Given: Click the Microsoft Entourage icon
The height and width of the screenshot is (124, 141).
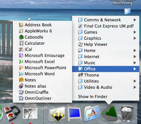Looking at the screenshot, I should point(21,55).
